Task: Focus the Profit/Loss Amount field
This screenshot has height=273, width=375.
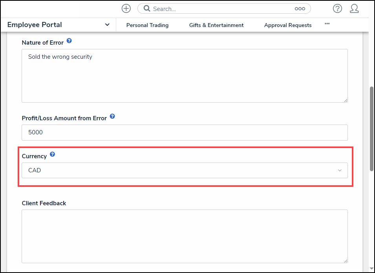Action: [185, 132]
